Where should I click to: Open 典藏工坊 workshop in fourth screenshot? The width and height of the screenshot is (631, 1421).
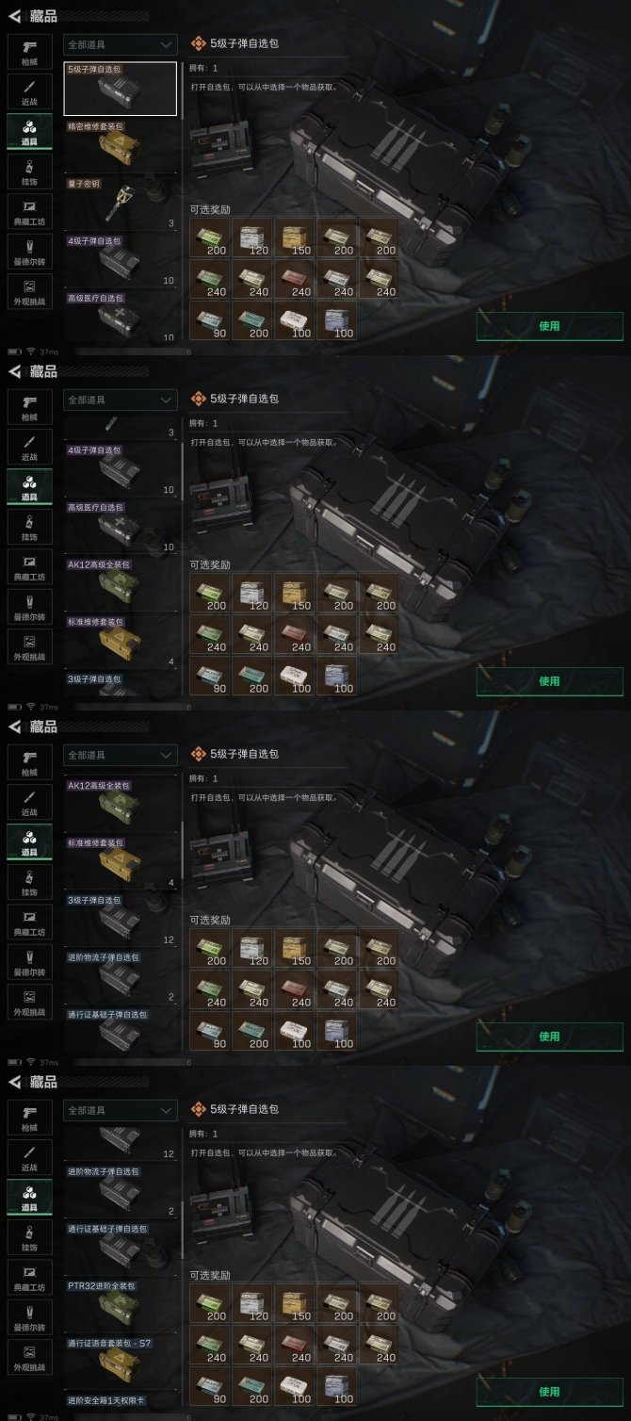click(x=29, y=1277)
